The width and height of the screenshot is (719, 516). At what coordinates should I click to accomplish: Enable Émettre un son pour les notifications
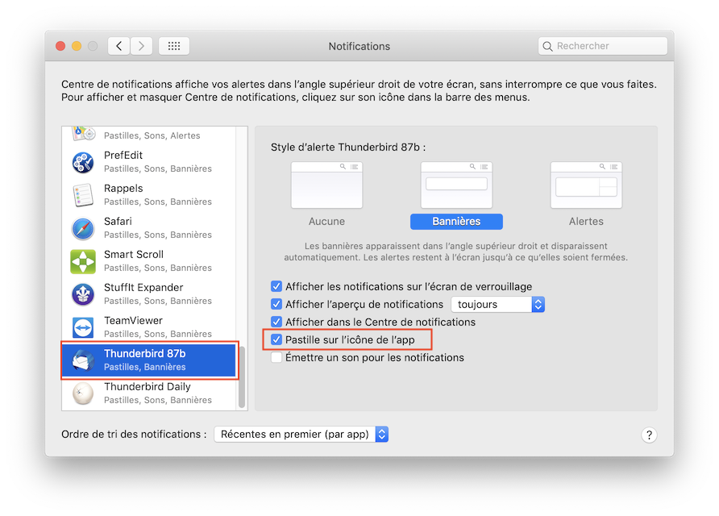pos(276,357)
